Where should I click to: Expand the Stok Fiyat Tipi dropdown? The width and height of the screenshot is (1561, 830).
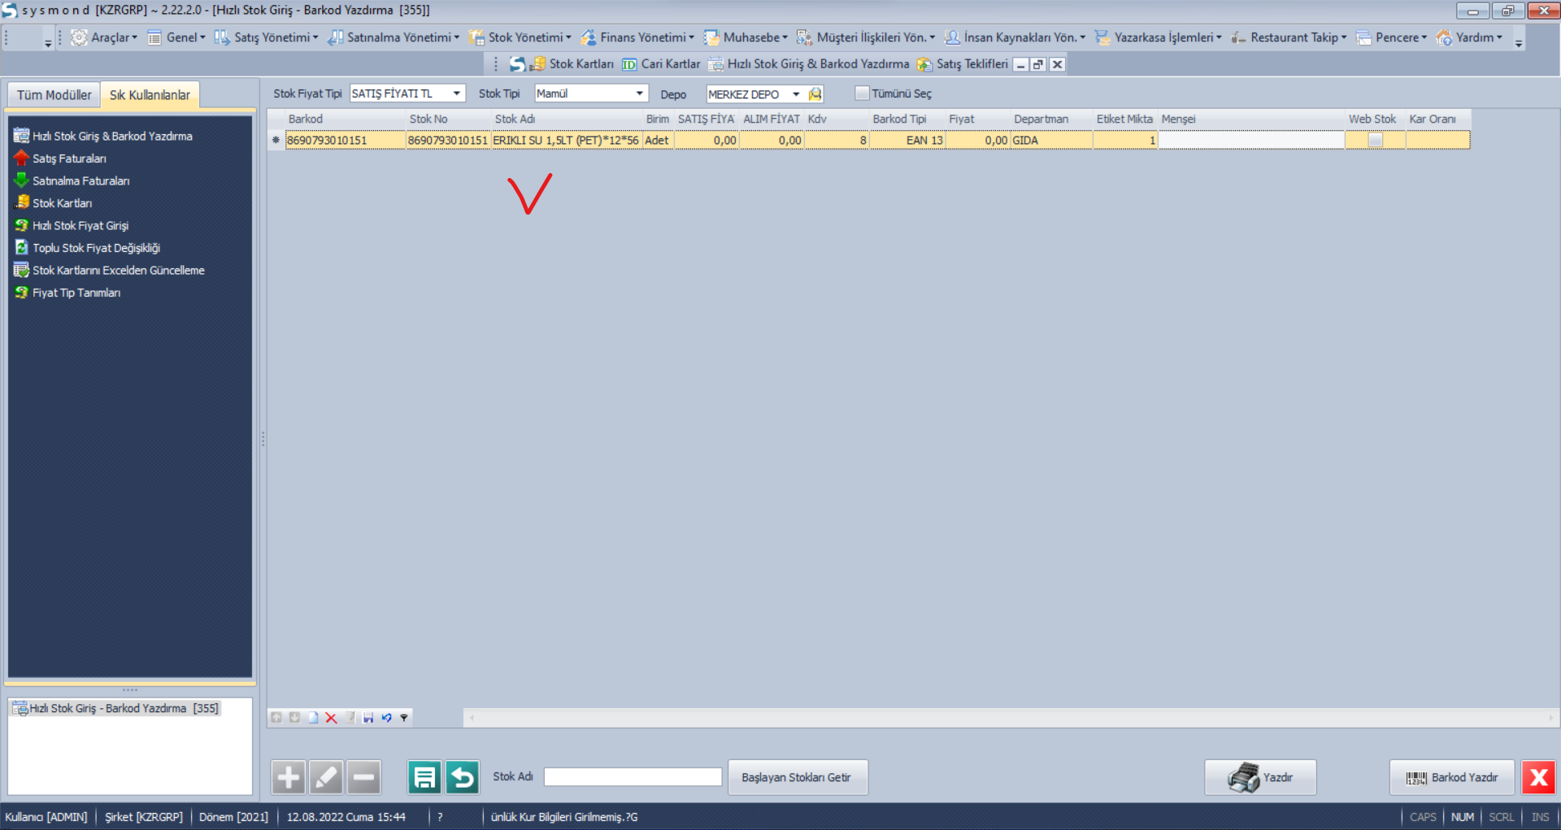(x=456, y=93)
